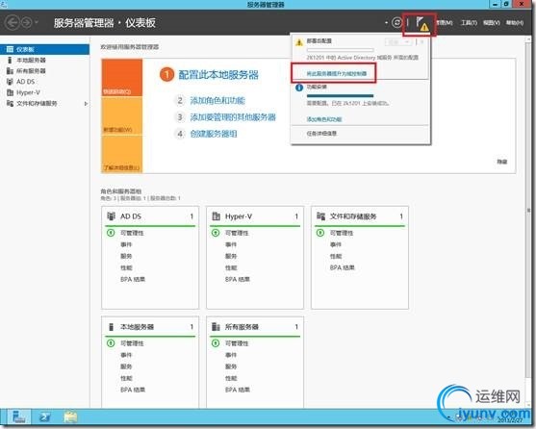
Task: Select 仪表板 in the left sidebar
Action: 45,49
